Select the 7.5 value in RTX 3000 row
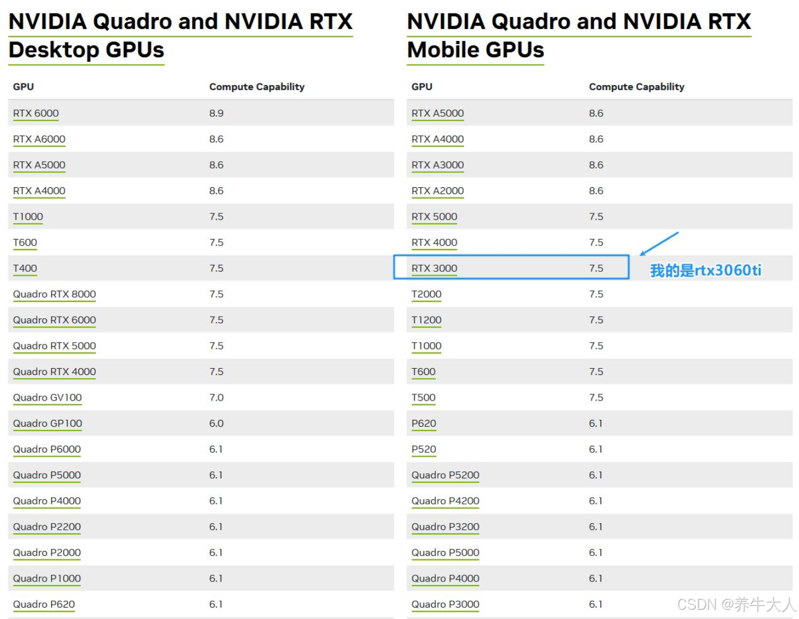This screenshot has height=619, width=799. (596, 268)
